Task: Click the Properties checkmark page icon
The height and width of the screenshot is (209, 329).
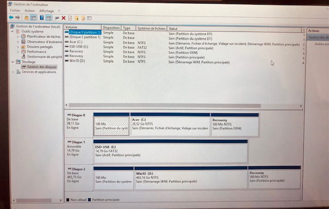Action: tap(70, 18)
